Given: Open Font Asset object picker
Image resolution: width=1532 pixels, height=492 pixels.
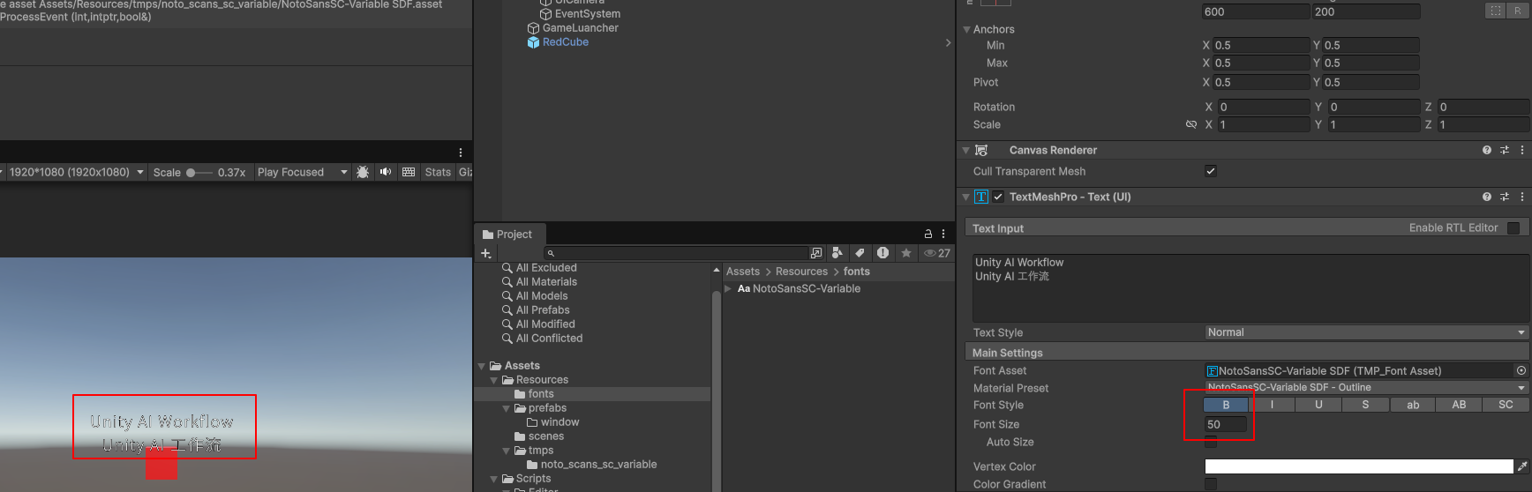Looking at the screenshot, I should [1521, 370].
